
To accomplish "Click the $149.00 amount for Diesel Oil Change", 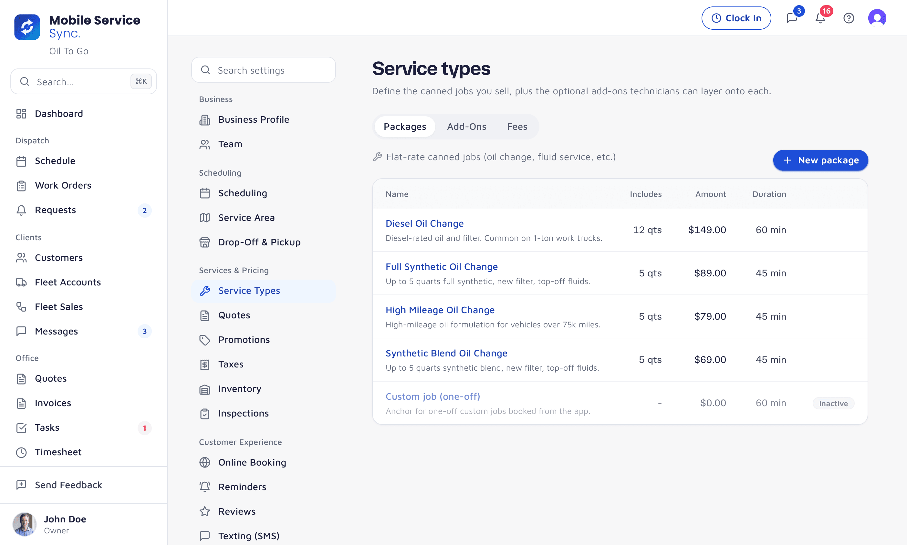I will [707, 230].
